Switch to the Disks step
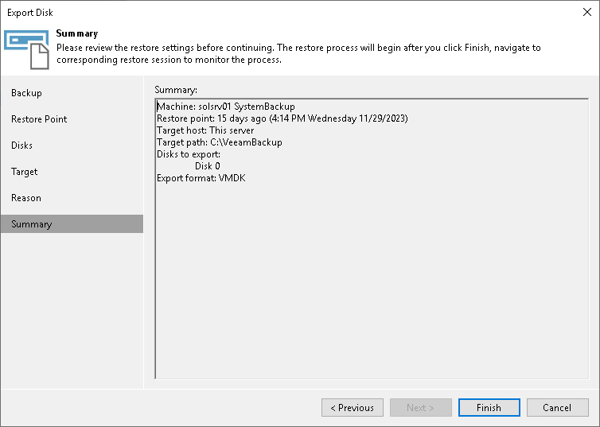The height and width of the screenshot is (427, 600). [21, 146]
